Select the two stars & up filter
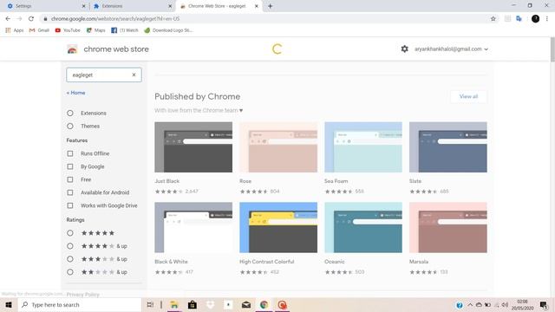The image size is (555, 312). pyautogui.click(x=70, y=272)
